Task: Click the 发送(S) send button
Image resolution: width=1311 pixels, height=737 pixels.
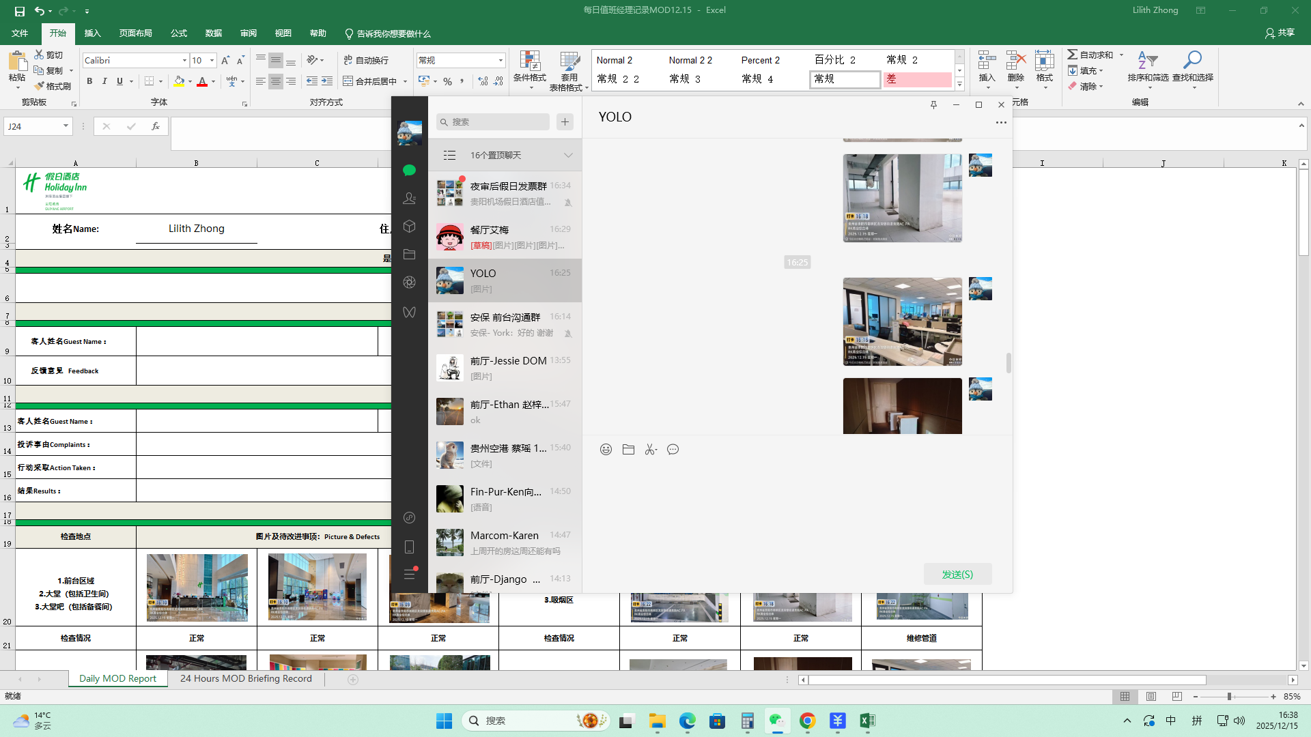Action: pos(957,575)
